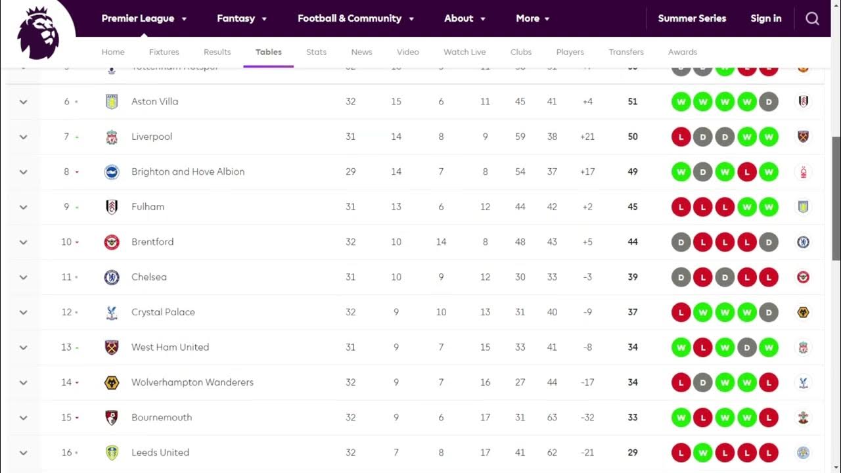Image resolution: width=841 pixels, height=473 pixels.
Task: Click next-opponent badge in Brighton row
Action: tap(803, 171)
